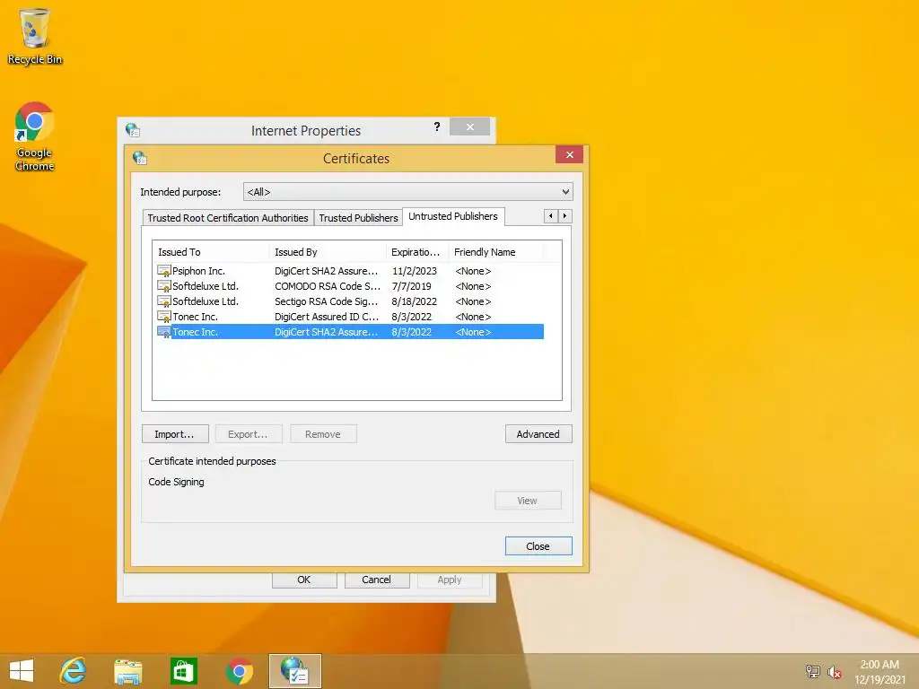Select the Untrusted Publishers tab
Screen dimensions: 919x689
(453, 216)
